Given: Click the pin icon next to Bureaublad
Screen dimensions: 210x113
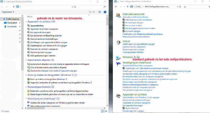Looking at the screenshot, I should (20, 23).
